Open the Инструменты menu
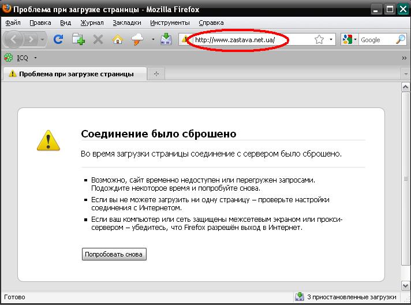This screenshot has height=305, width=411. click(x=170, y=23)
